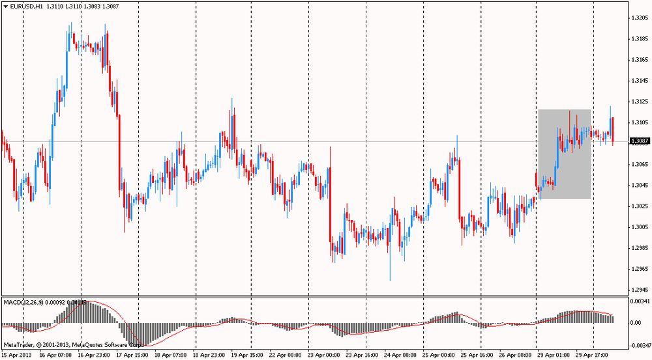Viewport: 652px width, 360px height.
Task: Click the 1.3165 price axis label
Action: pyautogui.click(x=639, y=60)
